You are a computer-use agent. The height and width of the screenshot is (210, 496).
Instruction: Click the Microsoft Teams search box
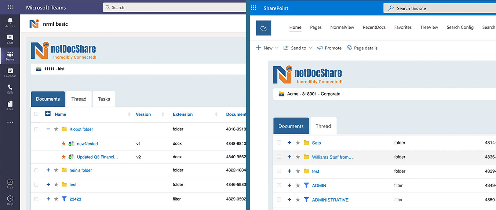coord(175,7)
